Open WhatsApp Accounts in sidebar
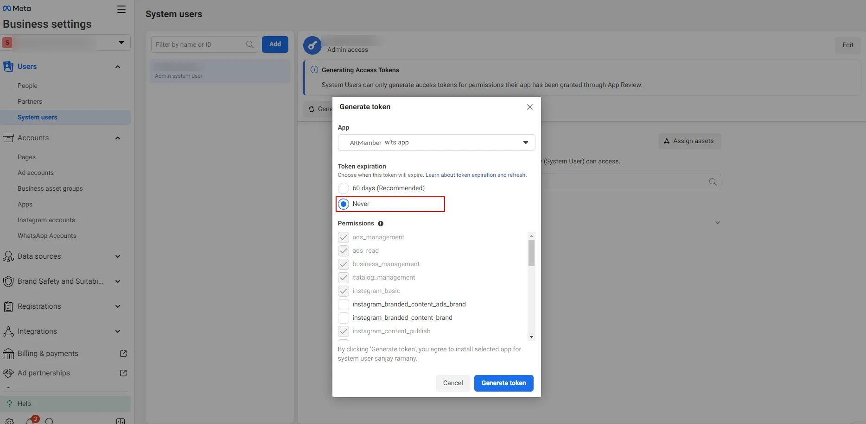 coord(47,236)
